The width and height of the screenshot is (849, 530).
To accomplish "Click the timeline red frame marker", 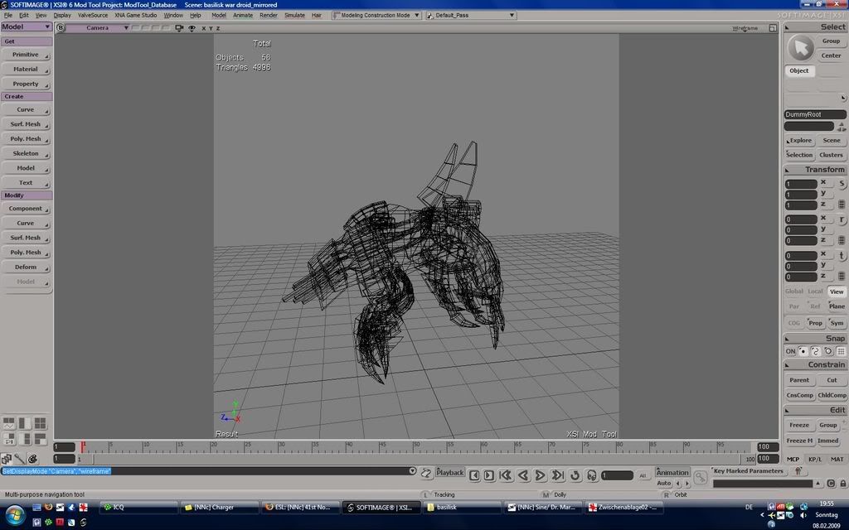I will coord(83,446).
